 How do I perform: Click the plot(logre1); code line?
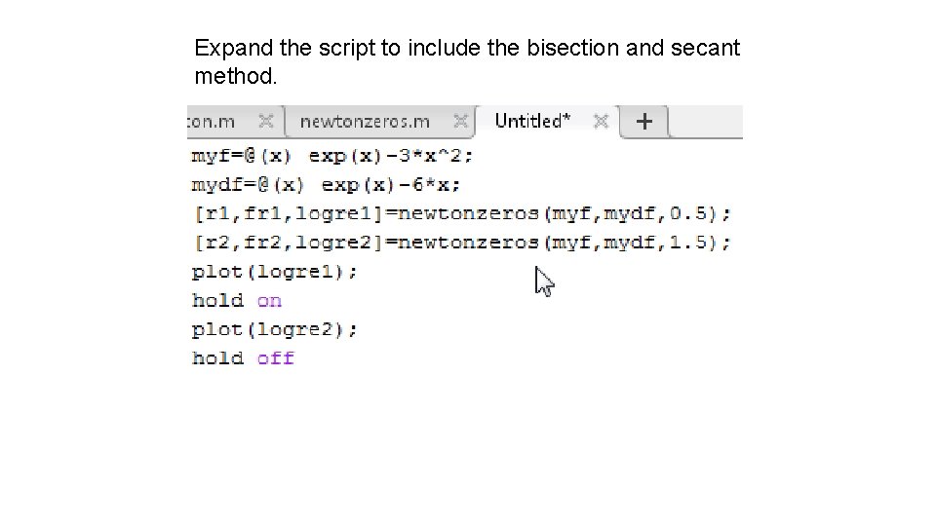click(275, 272)
